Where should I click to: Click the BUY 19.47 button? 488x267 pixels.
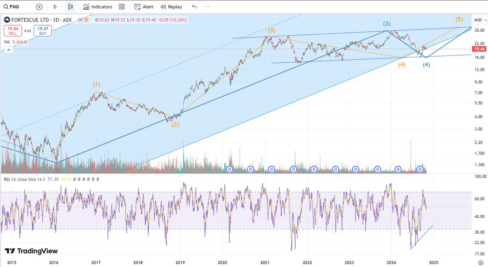pyautogui.click(x=44, y=30)
